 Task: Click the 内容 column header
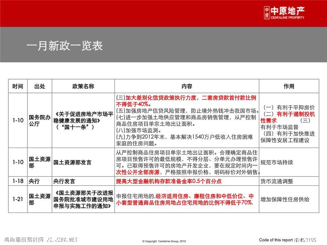tap(187, 86)
